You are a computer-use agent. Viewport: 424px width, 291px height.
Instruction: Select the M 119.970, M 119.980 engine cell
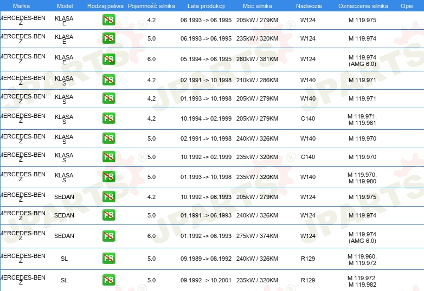point(362,178)
